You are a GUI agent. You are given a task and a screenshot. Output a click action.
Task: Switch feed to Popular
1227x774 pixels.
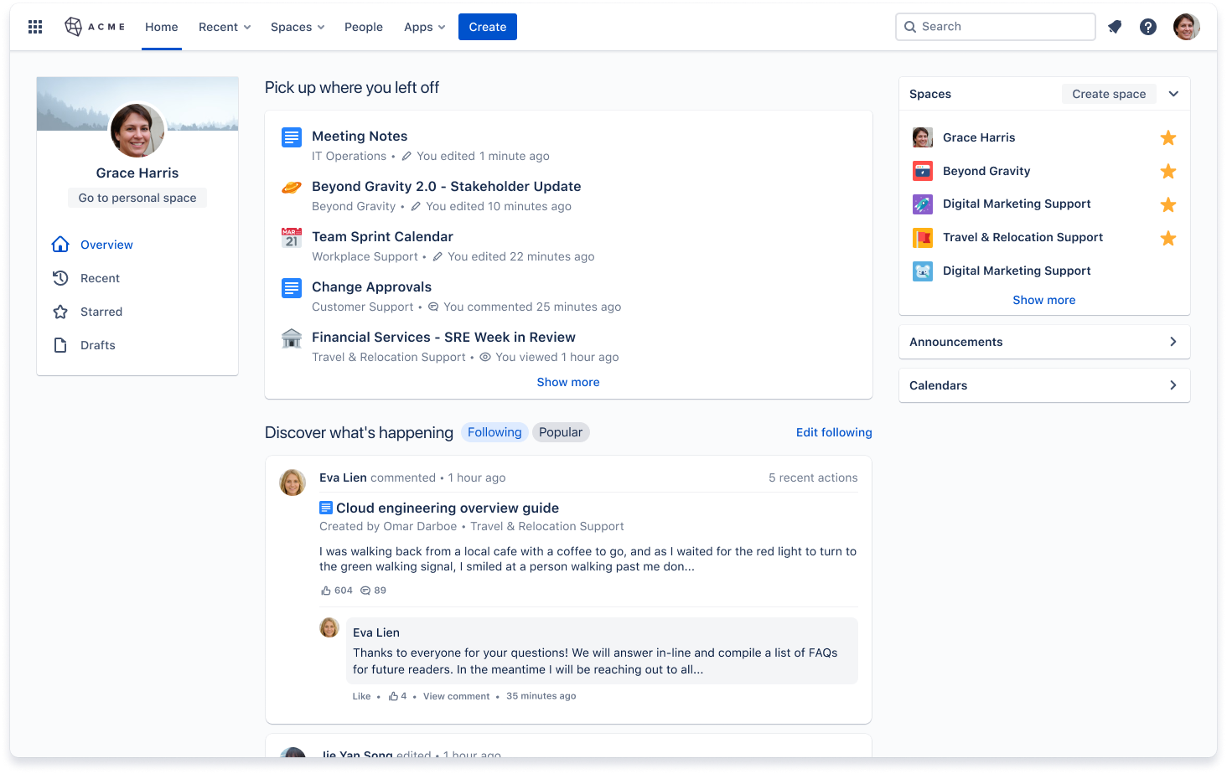[560, 431]
